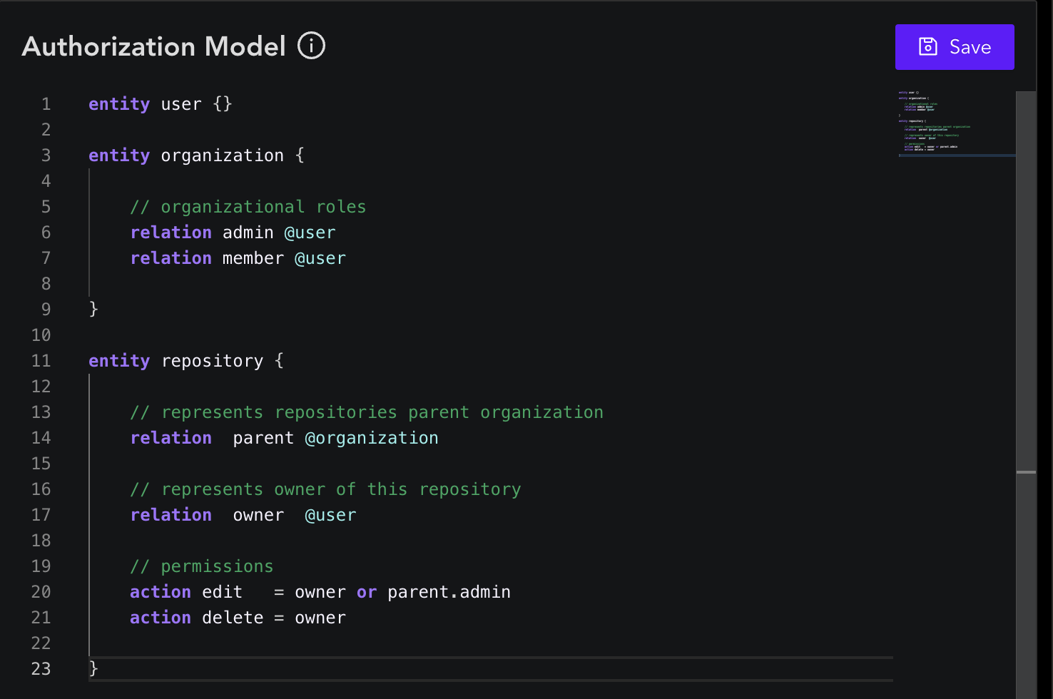
Task: Click 'owner' in the relation on line 17
Action: [258, 515]
